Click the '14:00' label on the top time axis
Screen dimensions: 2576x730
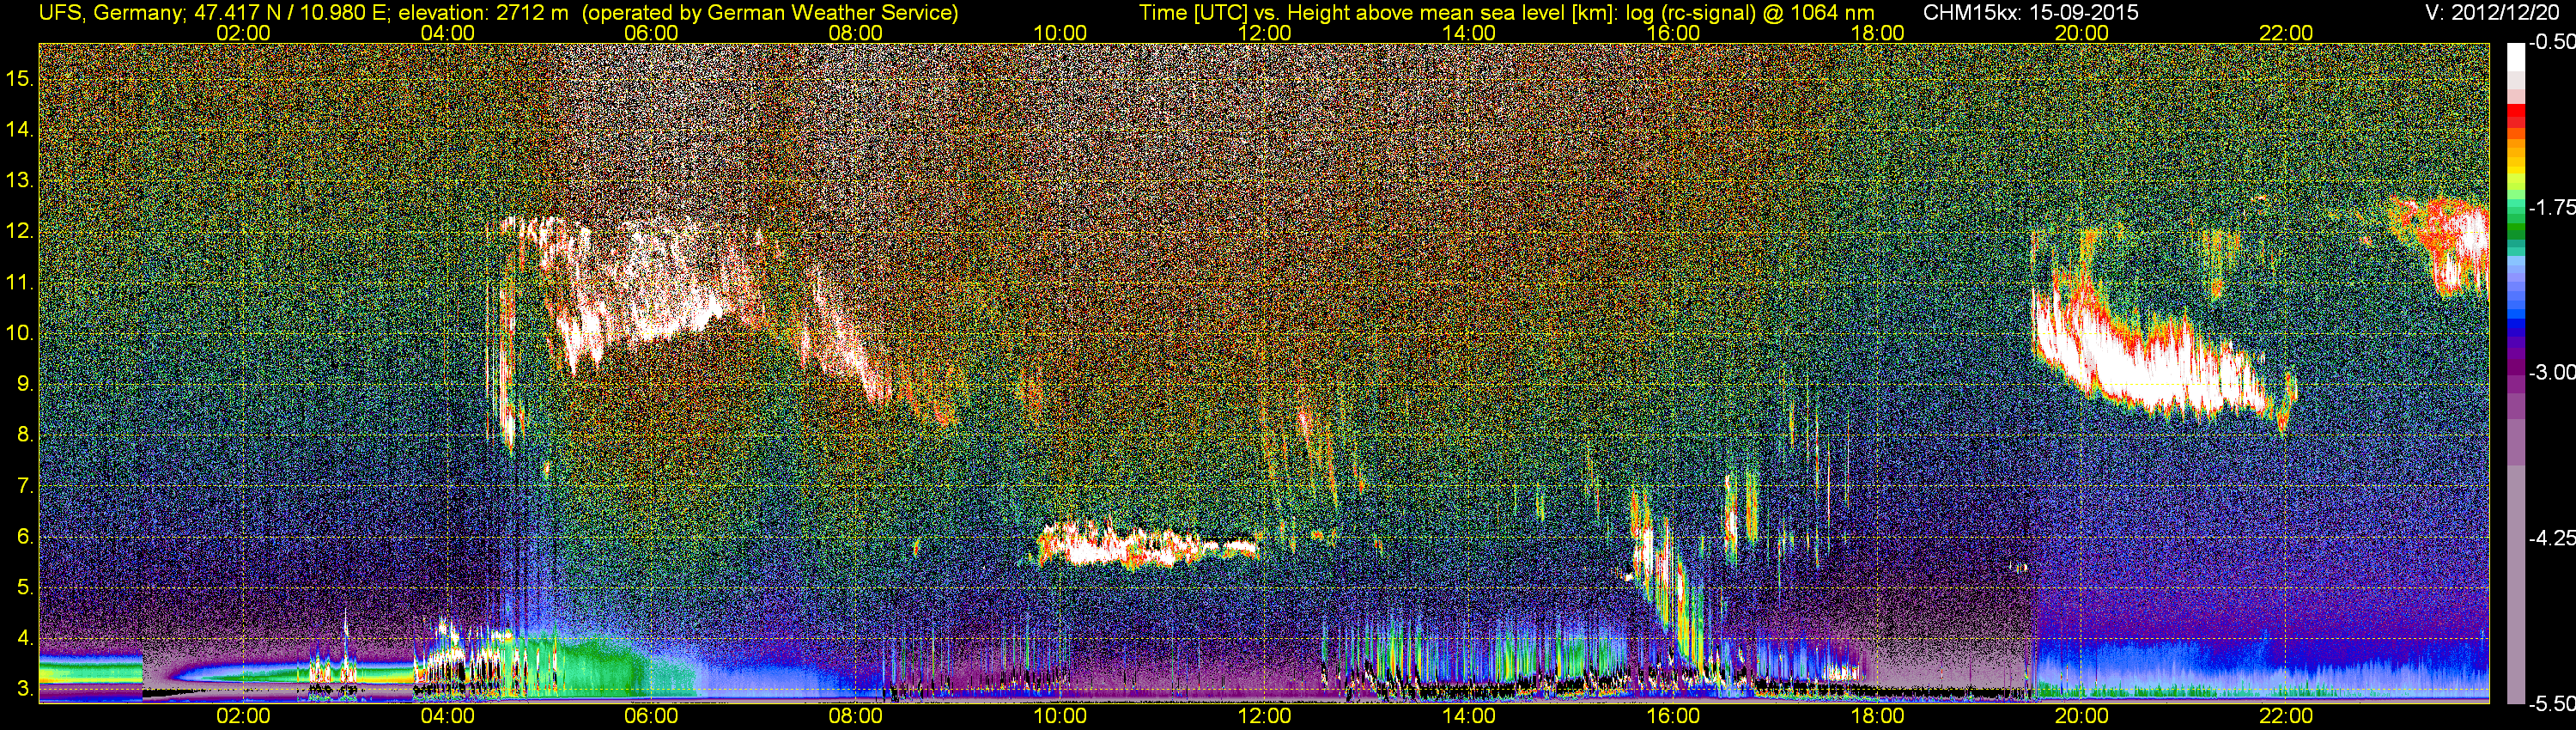coord(1469,33)
